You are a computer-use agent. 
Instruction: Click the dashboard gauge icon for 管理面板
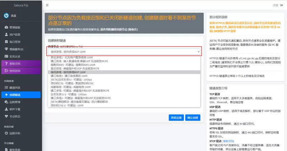pyautogui.click(x=6, y=27)
